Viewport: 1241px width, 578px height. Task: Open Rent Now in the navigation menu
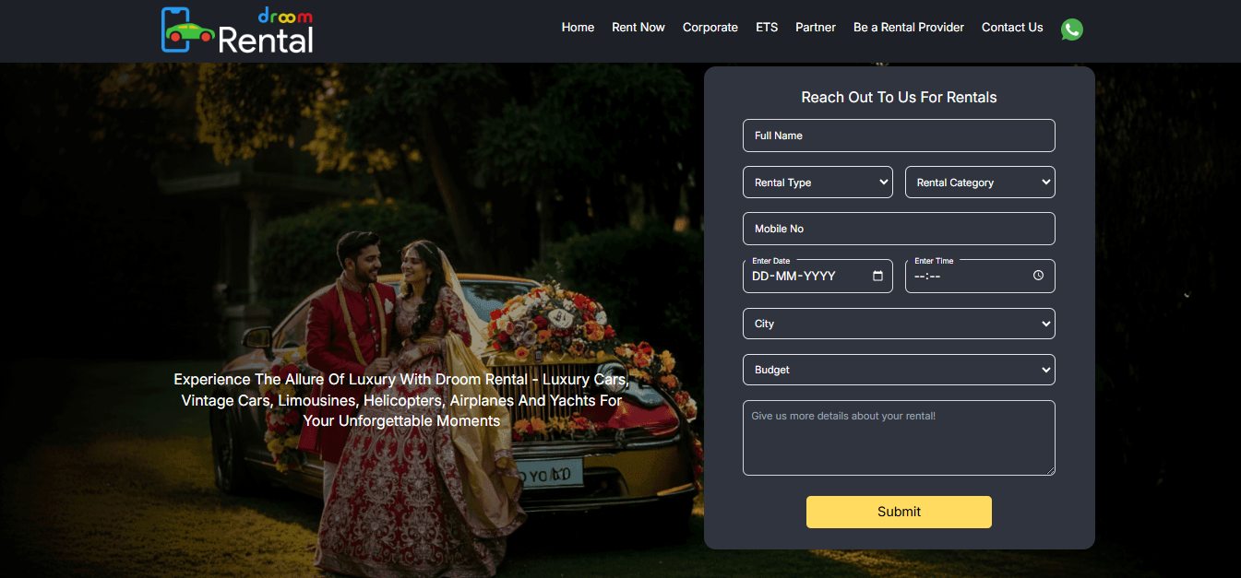[x=638, y=28]
